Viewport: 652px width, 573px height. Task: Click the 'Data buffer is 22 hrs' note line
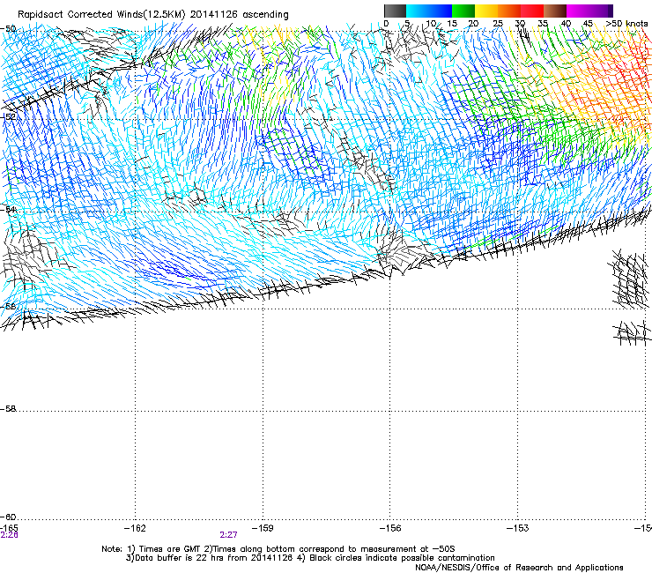[x=310, y=558]
